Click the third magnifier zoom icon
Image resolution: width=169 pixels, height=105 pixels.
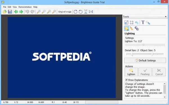coord(49,12)
